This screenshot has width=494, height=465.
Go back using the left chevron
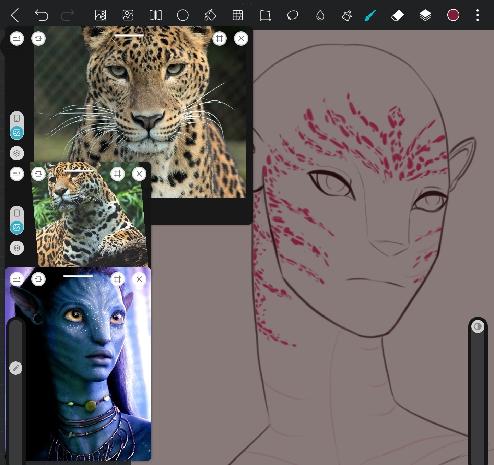(x=15, y=15)
